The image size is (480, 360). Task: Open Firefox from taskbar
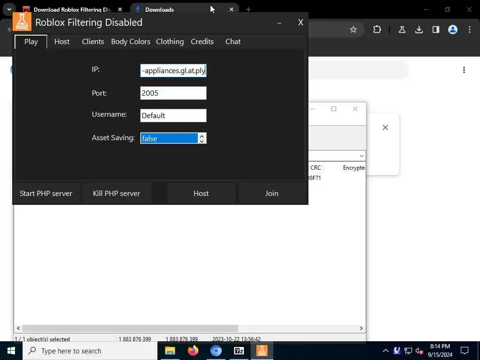coord(193,351)
